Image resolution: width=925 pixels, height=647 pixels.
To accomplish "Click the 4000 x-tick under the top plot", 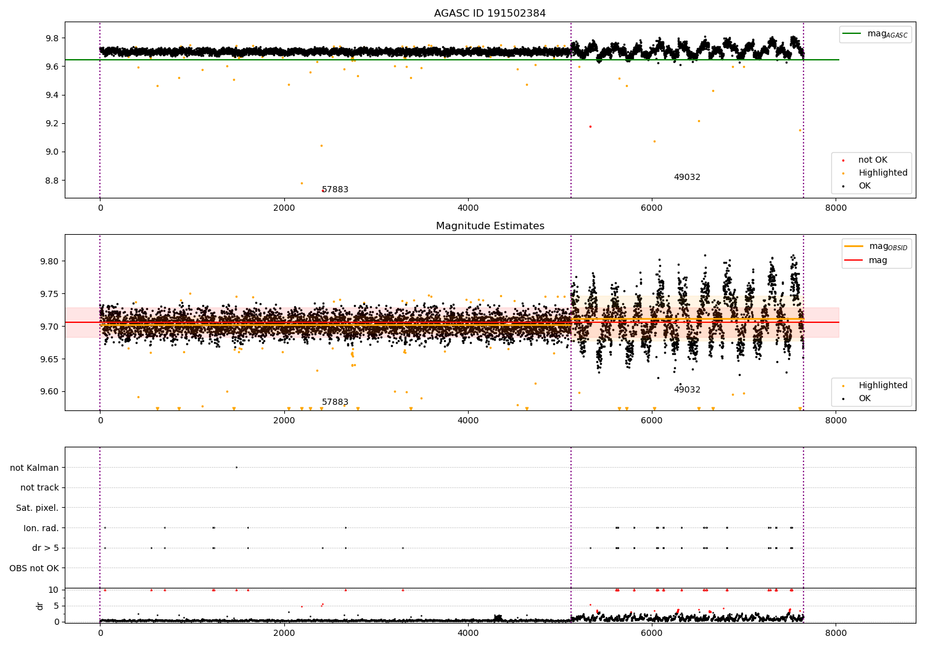I will [468, 208].
